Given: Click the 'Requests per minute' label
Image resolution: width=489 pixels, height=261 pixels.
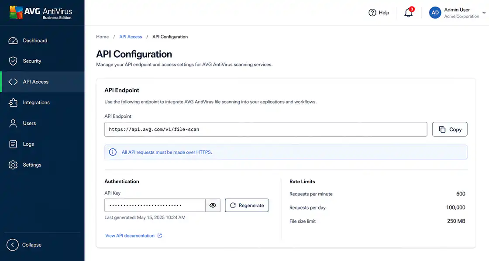Looking at the screenshot, I should (311, 194).
